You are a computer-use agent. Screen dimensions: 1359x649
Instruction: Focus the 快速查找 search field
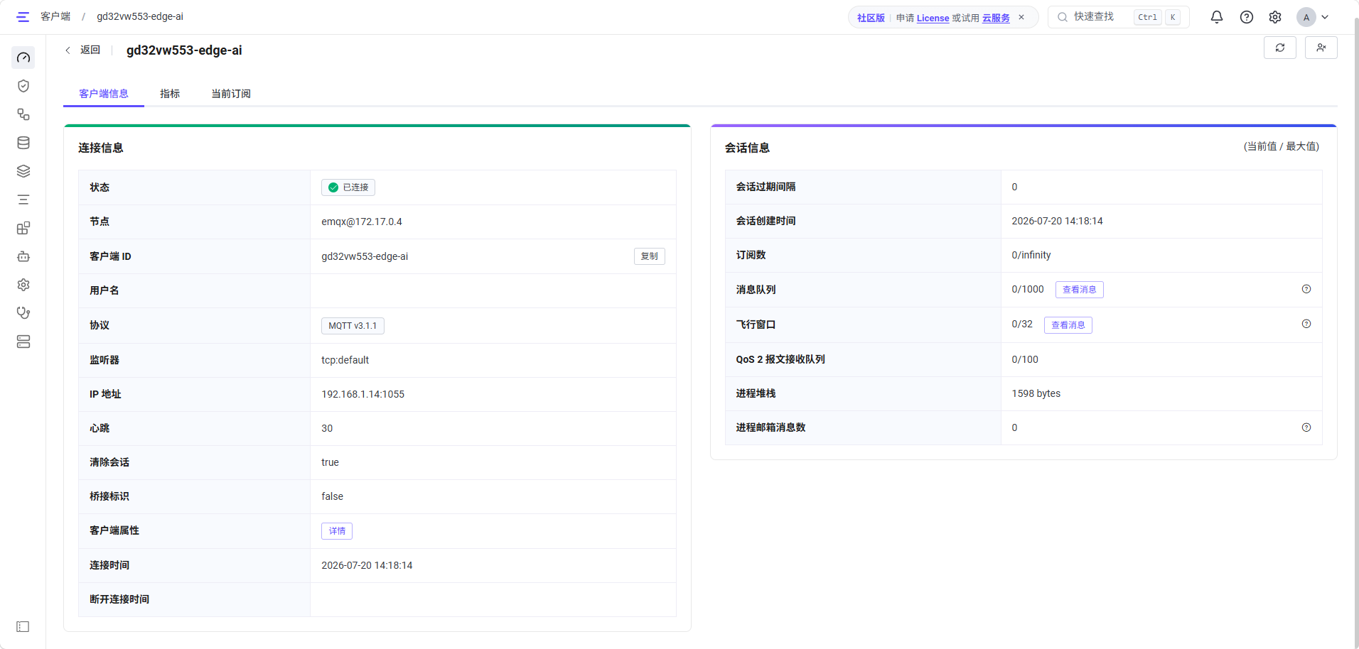coord(1118,17)
